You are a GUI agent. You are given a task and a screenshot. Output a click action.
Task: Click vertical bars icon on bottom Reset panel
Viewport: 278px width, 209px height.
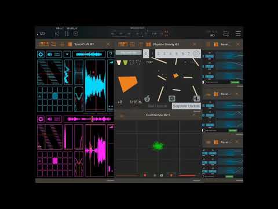tap(216, 142)
